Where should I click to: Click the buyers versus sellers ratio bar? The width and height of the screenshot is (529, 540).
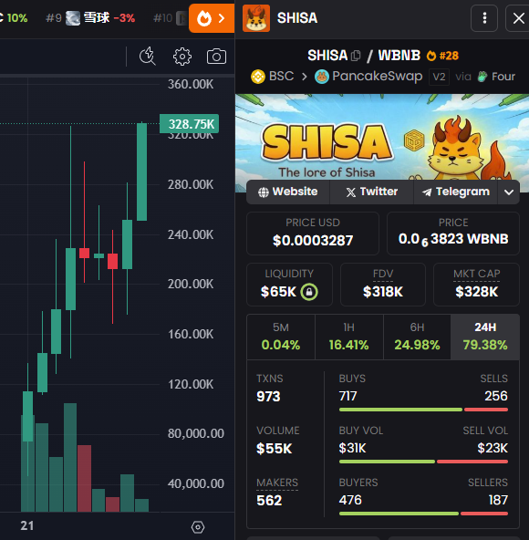point(423,514)
